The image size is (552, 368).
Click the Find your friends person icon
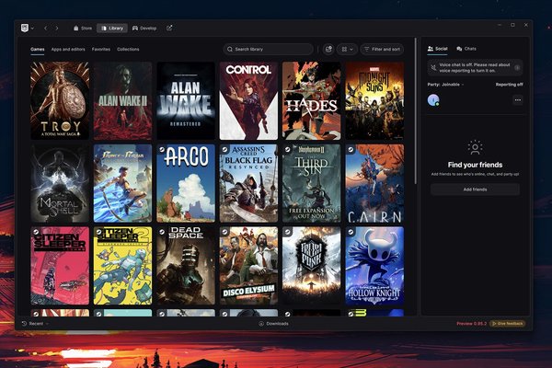tap(475, 148)
